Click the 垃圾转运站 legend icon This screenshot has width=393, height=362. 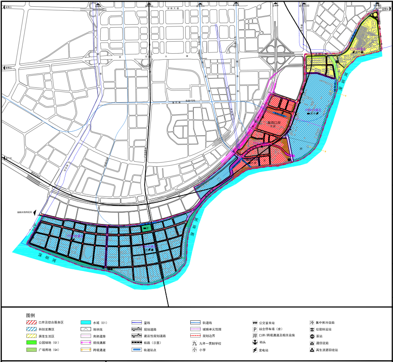[312, 329]
